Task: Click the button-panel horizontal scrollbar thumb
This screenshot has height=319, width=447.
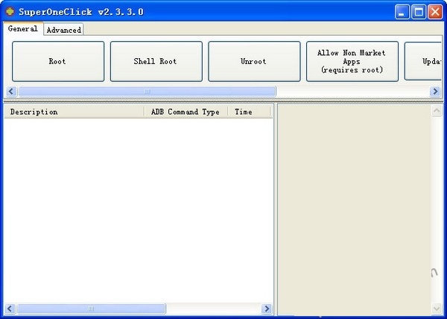Action: click(147, 92)
